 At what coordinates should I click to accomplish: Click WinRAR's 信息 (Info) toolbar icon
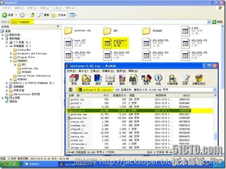158,79
